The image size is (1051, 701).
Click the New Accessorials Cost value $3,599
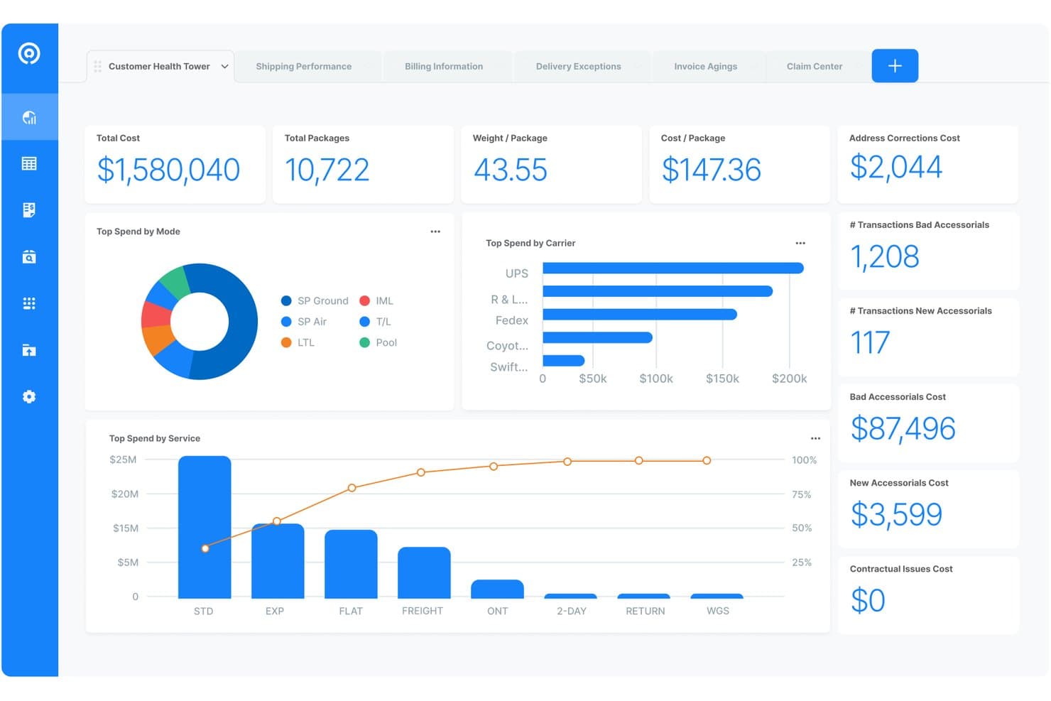(x=896, y=514)
